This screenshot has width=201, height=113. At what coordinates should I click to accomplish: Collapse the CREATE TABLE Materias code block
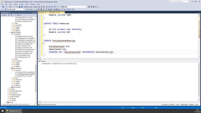pyautogui.click(x=43, y=24)
